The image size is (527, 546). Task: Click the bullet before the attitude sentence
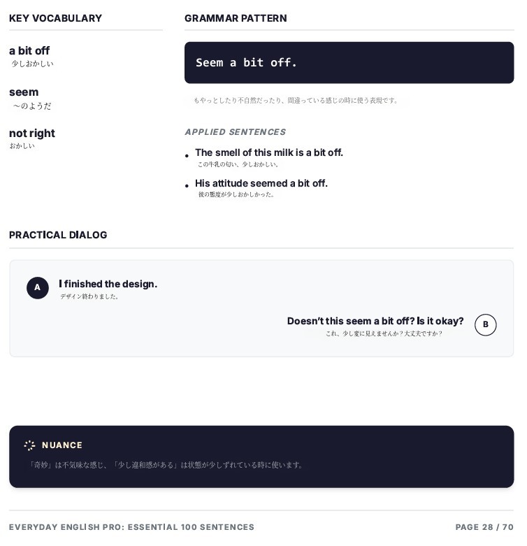pyautogui.click(x=187, y=186)
